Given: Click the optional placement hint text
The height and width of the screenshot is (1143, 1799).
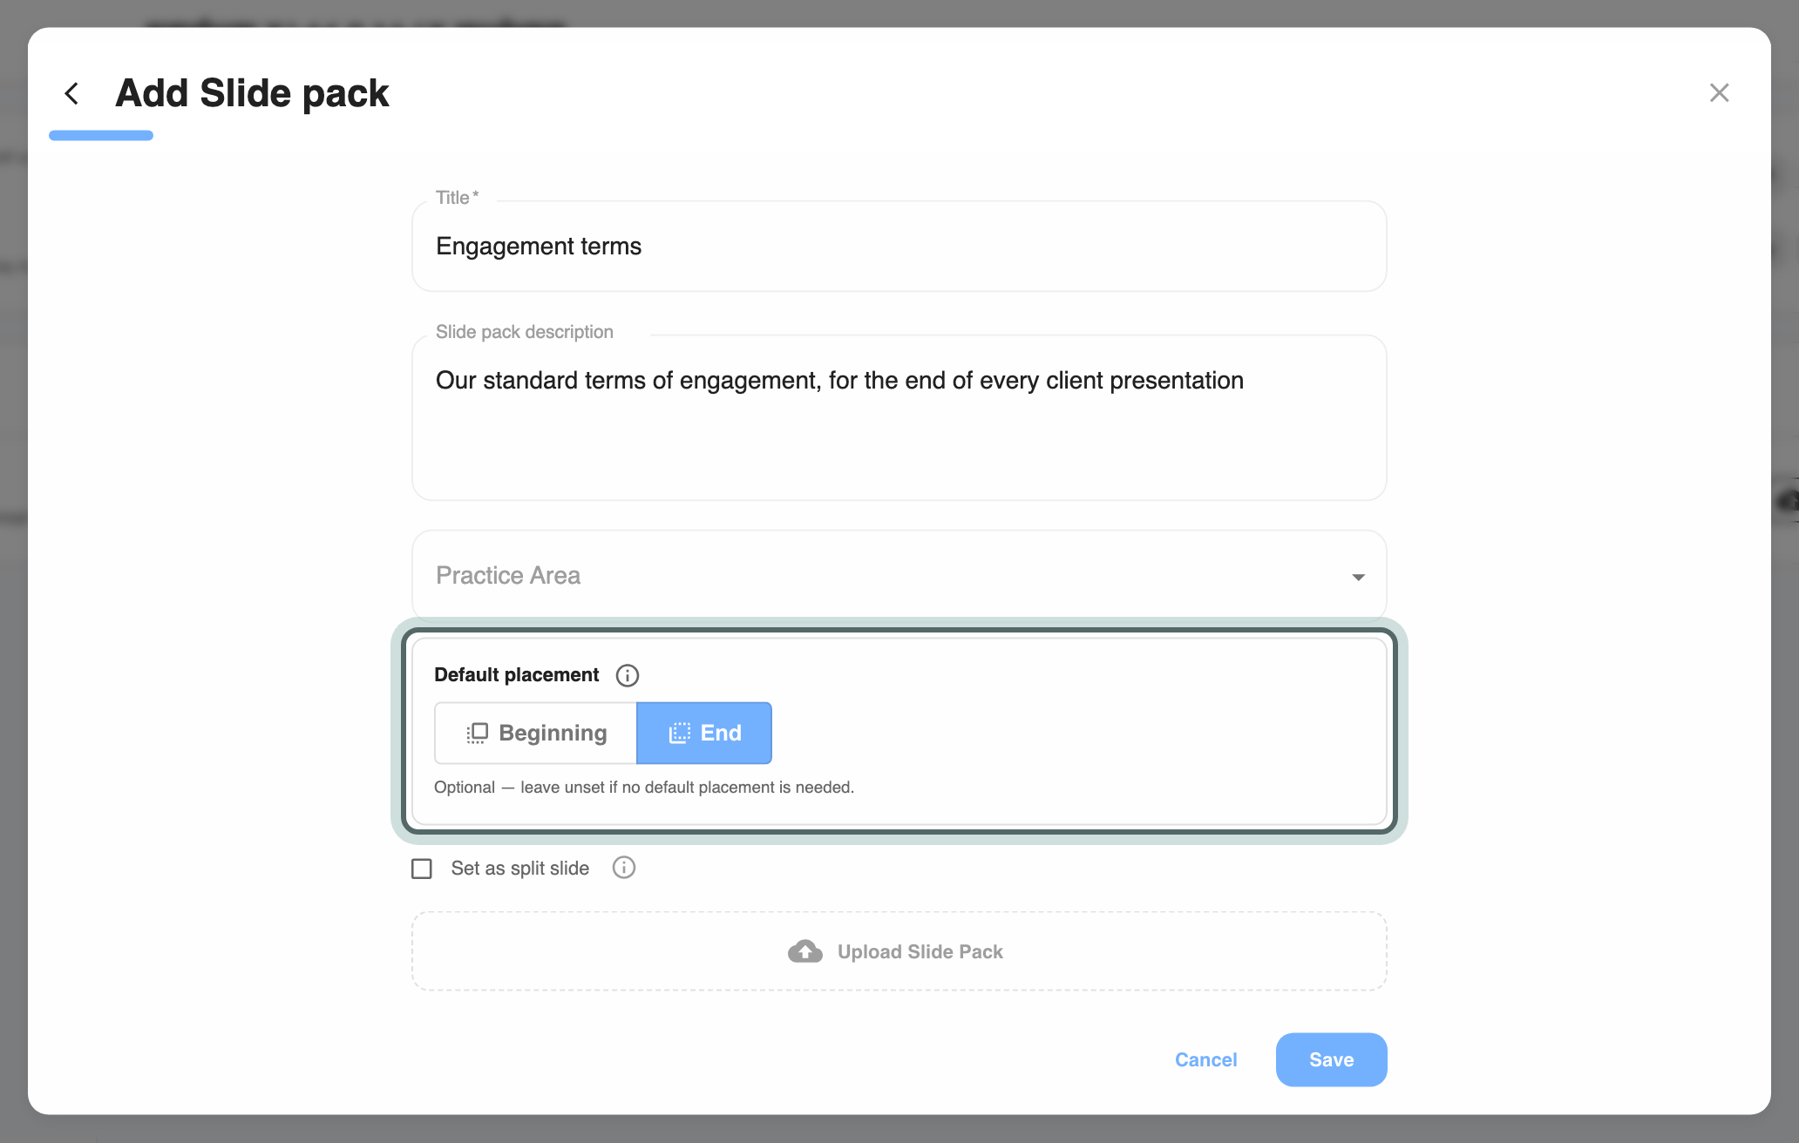Looking at the screenshot, I should click(x=644, y=788).
